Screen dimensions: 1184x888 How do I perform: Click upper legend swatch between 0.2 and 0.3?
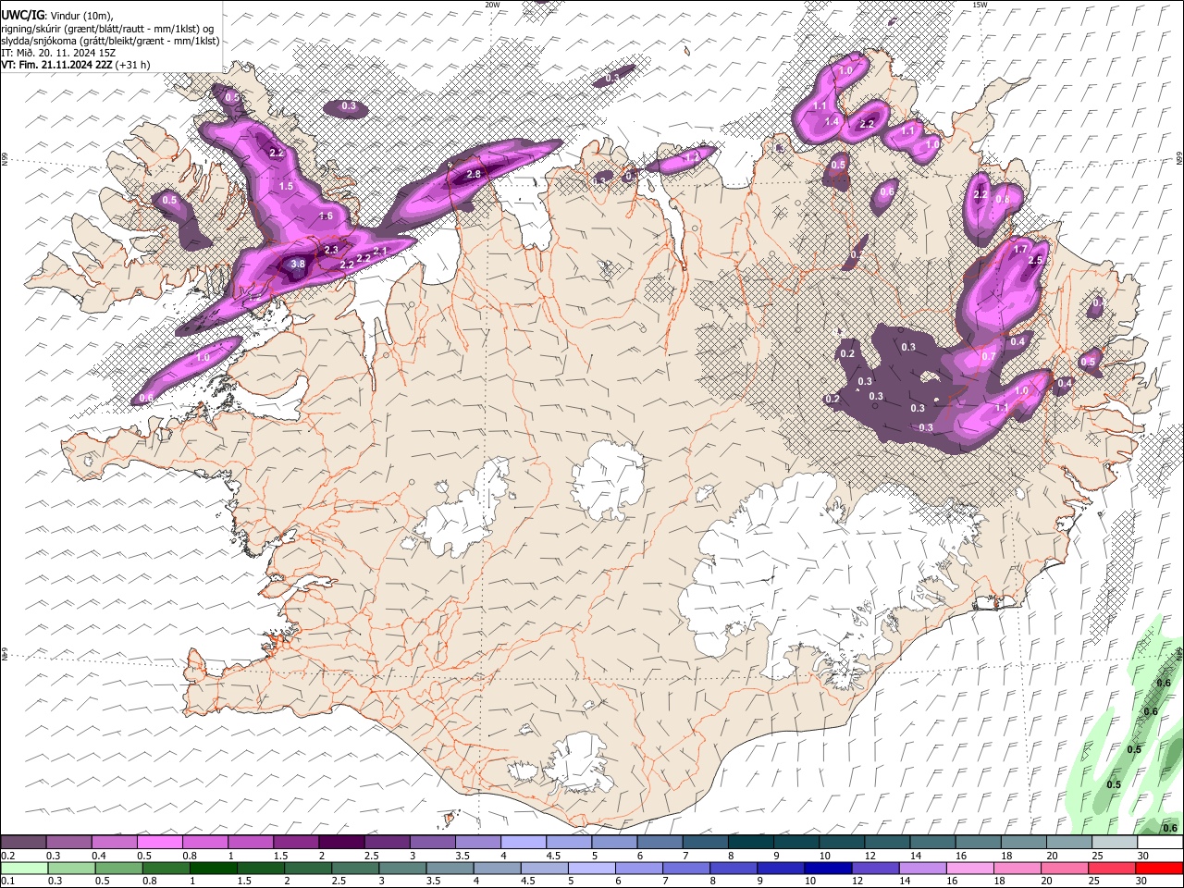[x=24, y=842]
